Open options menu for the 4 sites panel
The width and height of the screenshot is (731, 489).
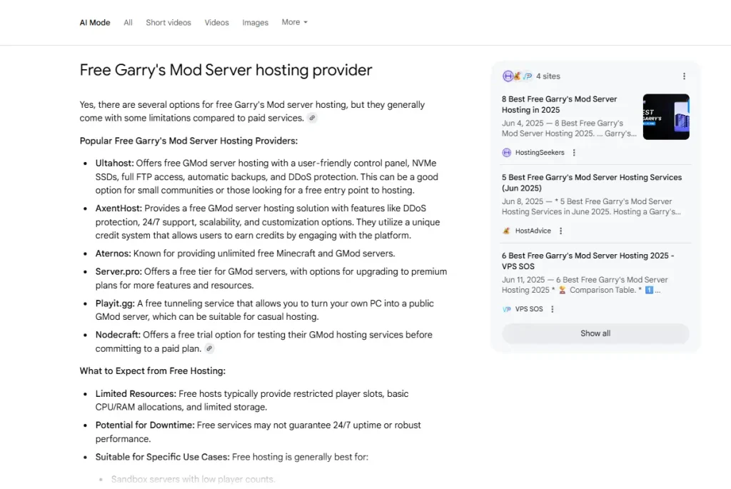coord(684,76)
